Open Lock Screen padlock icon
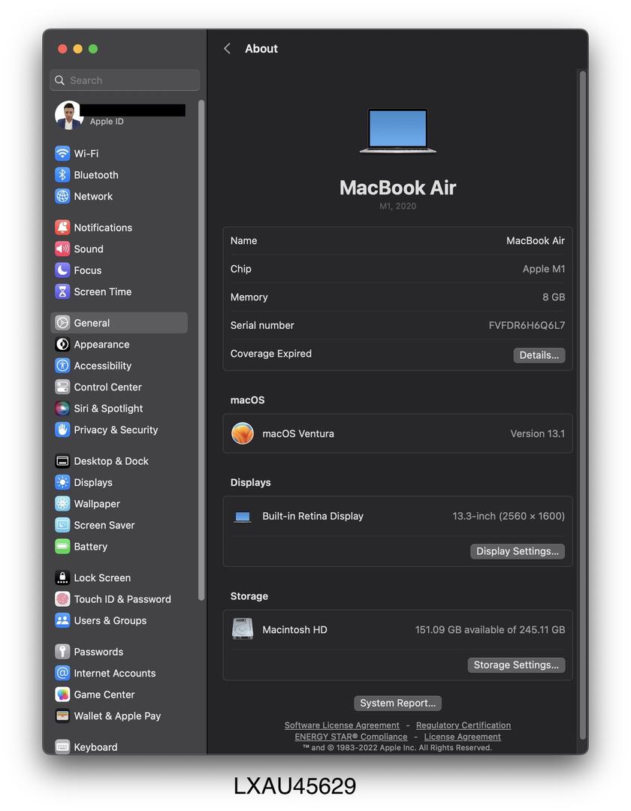The height and width of the screenshot is (811, 631). [x=62, y=577]
